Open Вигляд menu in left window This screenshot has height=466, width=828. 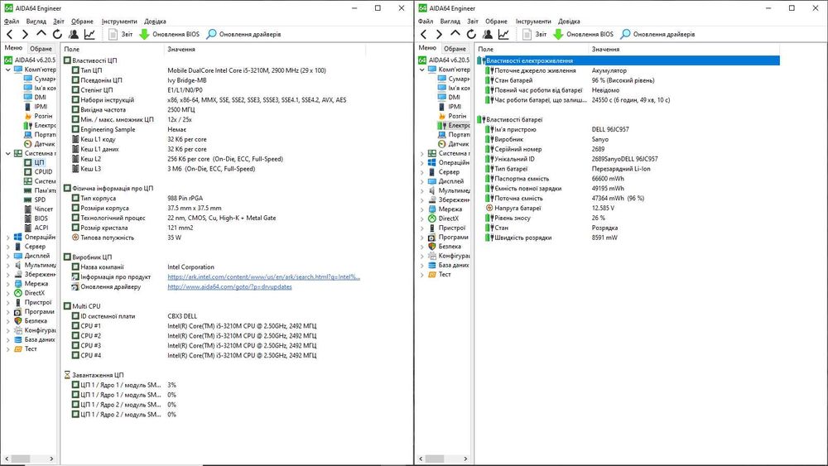36,22
